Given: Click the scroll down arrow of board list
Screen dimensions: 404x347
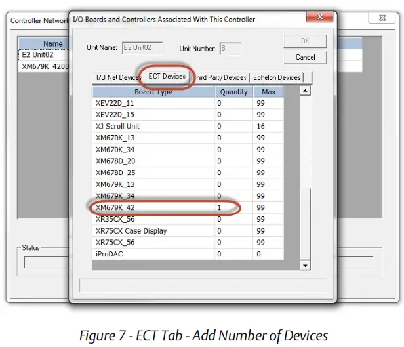Looking at the screenshot, I should [x=305, y=266].
